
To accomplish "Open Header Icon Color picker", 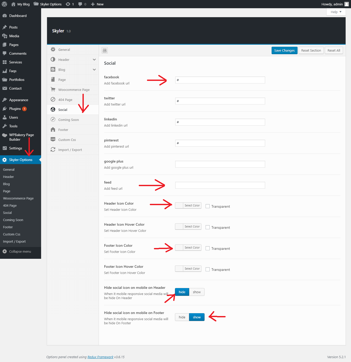I will pyautogui.click(x=188, y=205).
